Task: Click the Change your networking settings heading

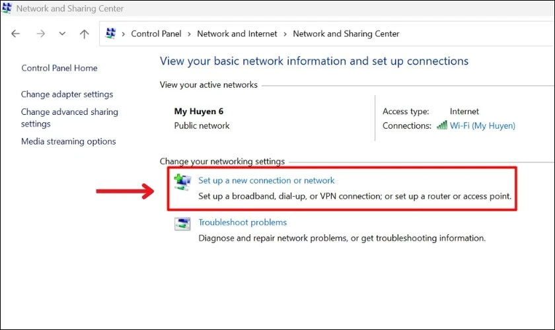Action: tap(222, 161)
